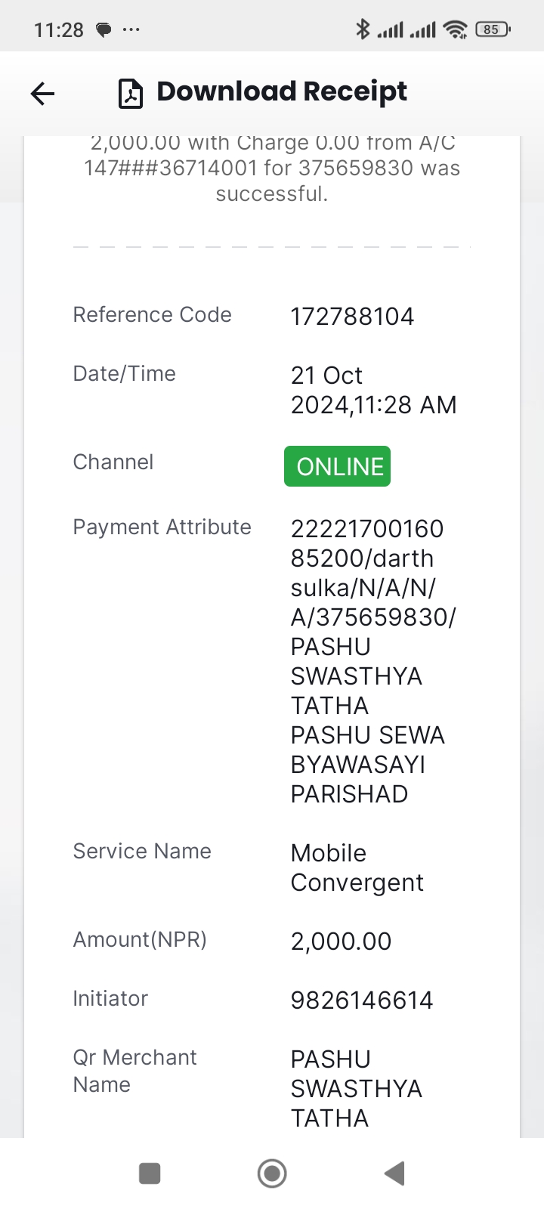The width and height of the screenshot is (544, 1209).
Task: Tap the Bluetooth status icon
Action: (363, 29)
